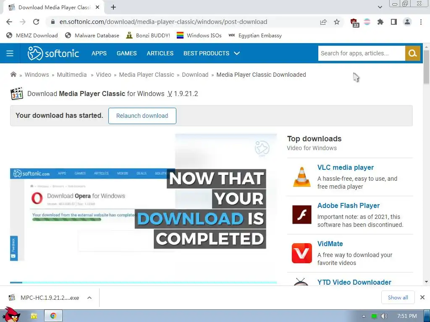The width and height of the screenshot is (430, 322).
Task: Close the downloads bar
Action: tap(422, 297)
